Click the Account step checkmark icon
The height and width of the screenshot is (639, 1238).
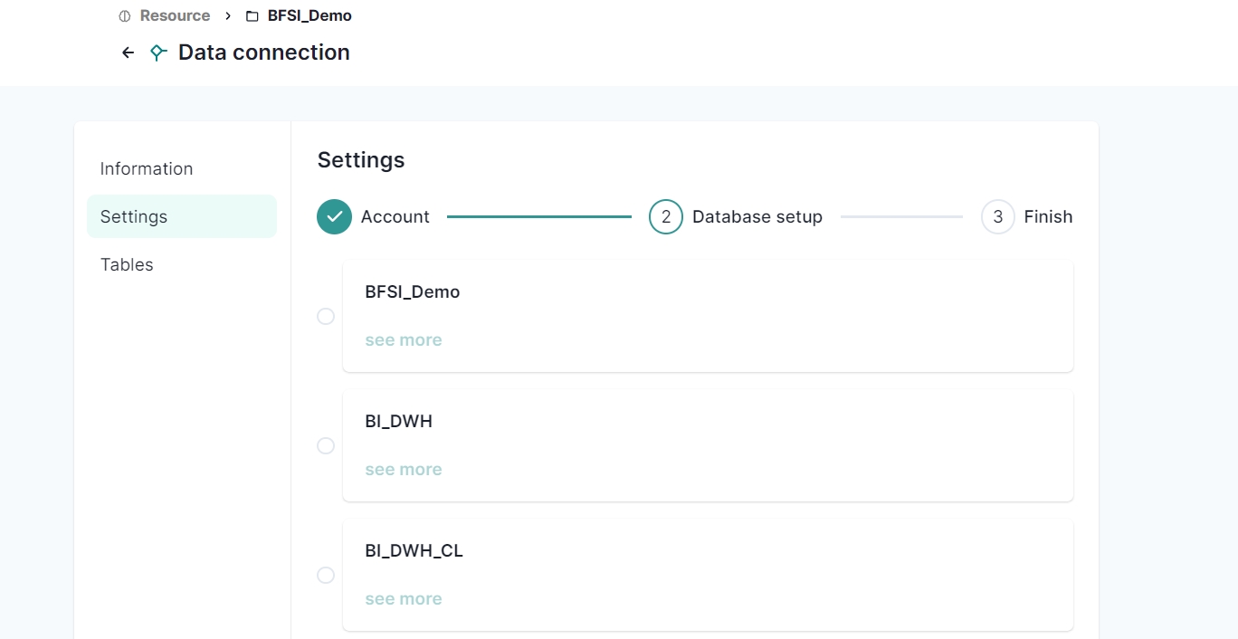[x=334, y=217]
